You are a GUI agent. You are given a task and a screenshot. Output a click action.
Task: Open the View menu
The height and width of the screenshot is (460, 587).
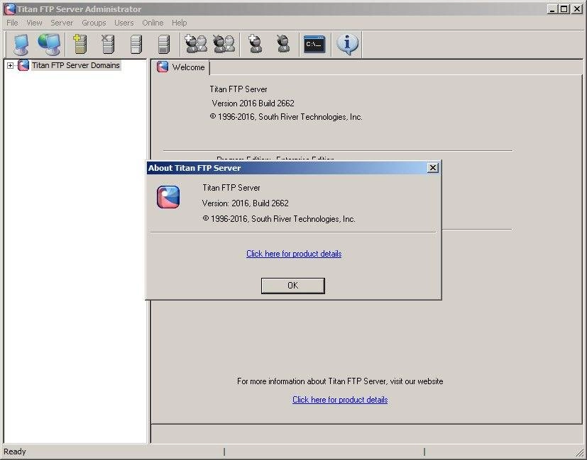34,23
